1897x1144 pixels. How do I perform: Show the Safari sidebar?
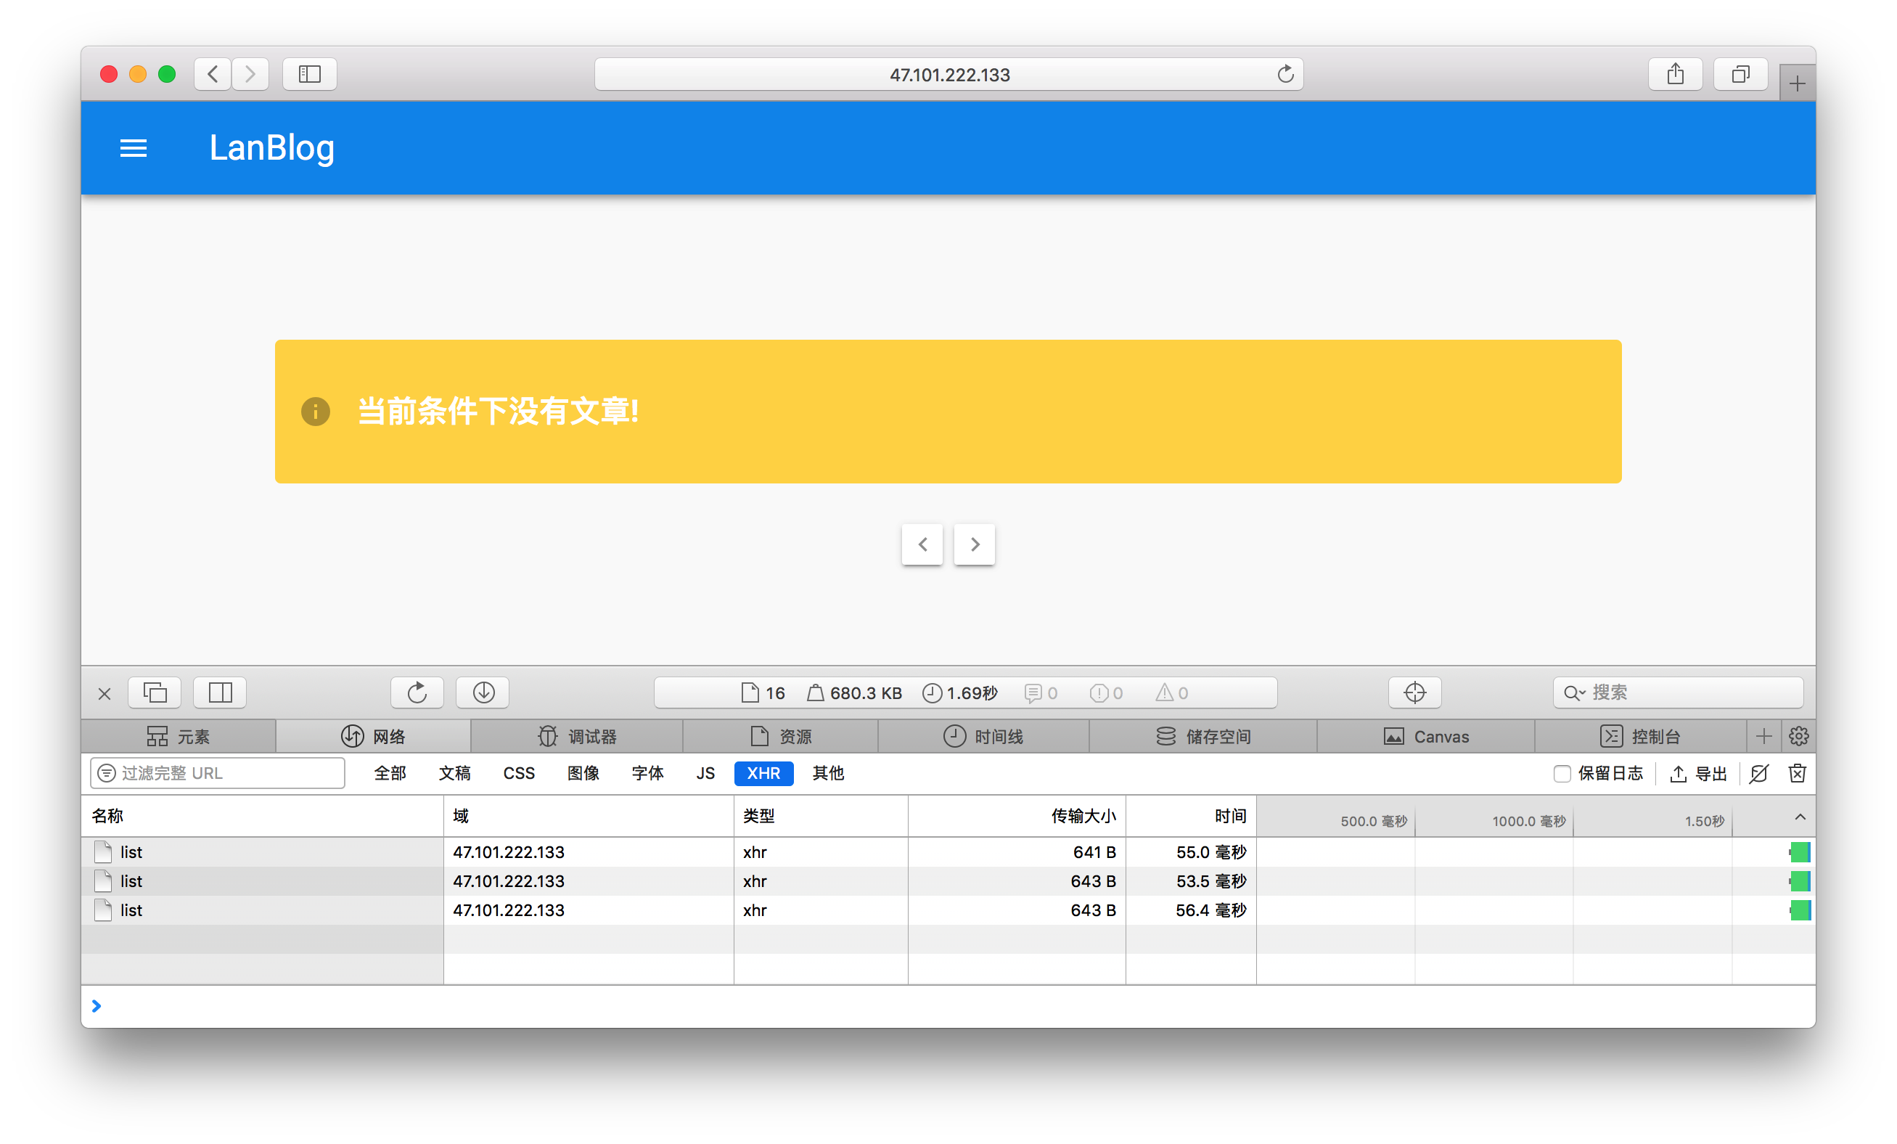[309, 74]
